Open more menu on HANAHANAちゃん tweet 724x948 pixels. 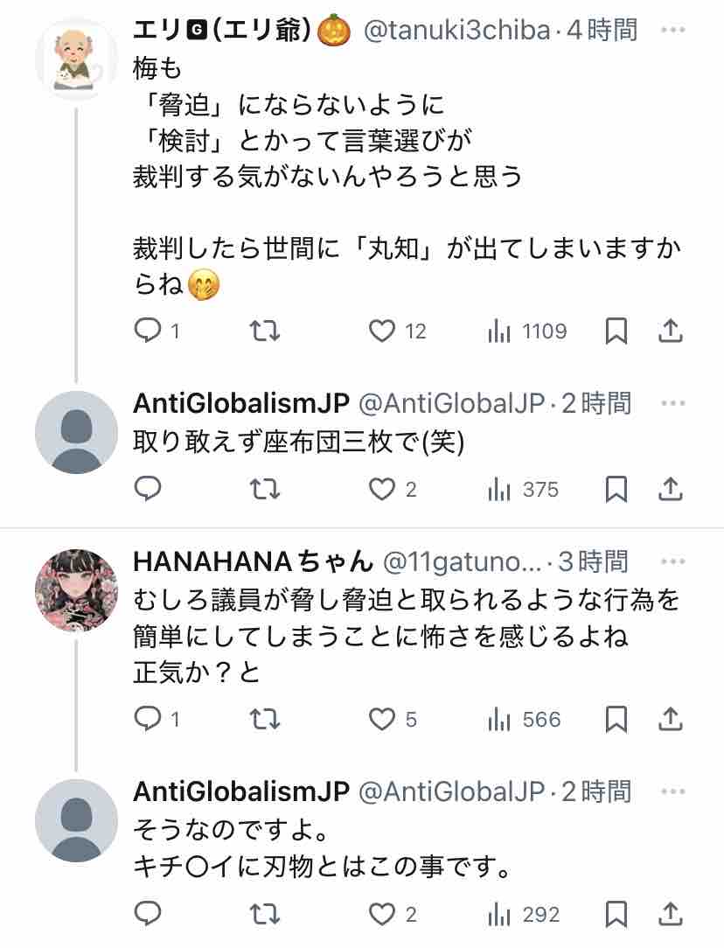[x=672, y=561]
